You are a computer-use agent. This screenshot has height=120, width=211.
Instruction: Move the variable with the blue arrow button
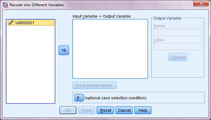64,50
